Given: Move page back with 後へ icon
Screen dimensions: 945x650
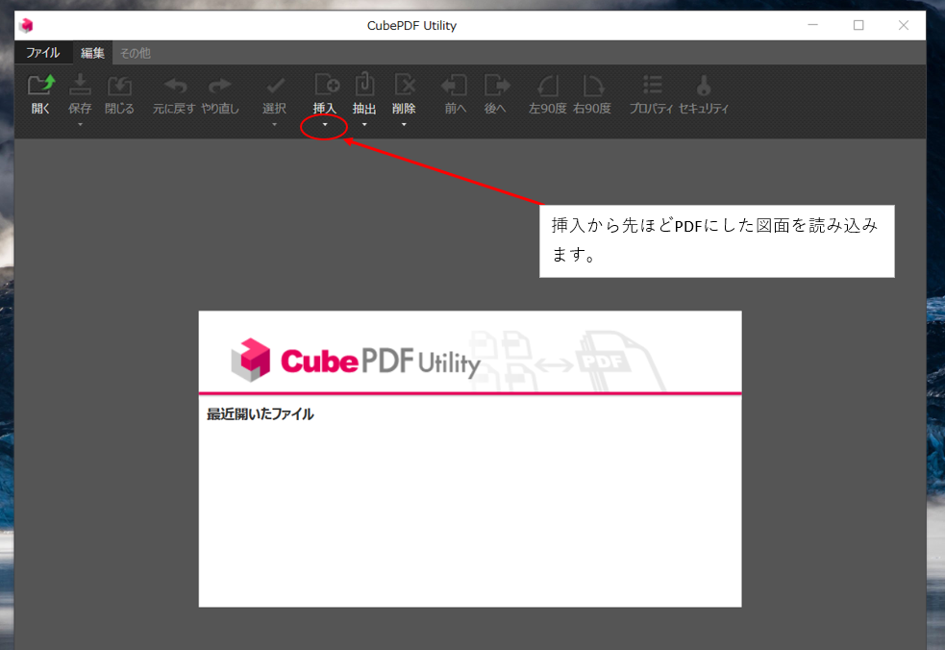Looking at the screenshot, I should [497, 86].
